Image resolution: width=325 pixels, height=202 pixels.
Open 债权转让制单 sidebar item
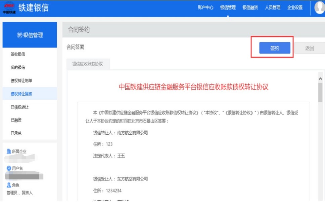click(x=21, y=81)
